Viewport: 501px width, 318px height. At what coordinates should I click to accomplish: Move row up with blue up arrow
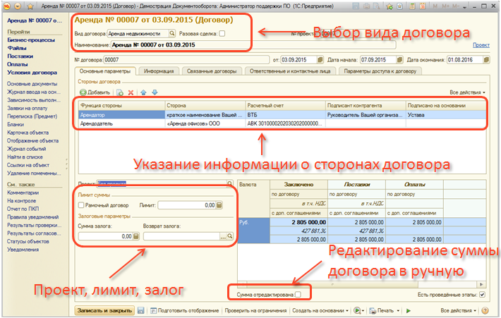144,92
